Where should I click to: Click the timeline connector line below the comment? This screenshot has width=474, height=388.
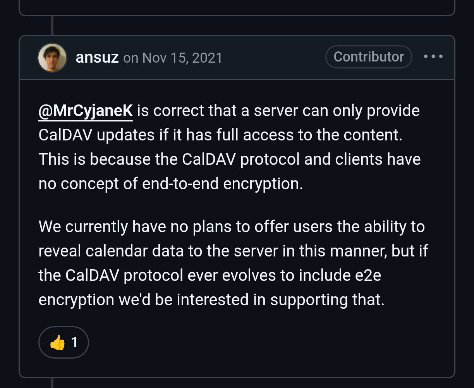click(x=52, y=383)
